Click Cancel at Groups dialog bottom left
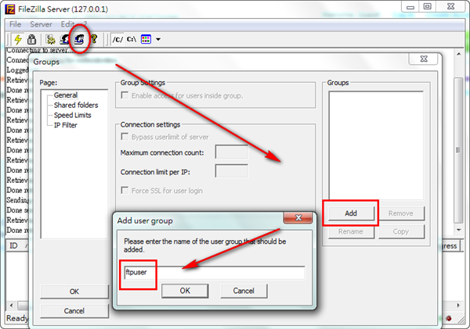The image size is (470, 329). coord(74,311)
